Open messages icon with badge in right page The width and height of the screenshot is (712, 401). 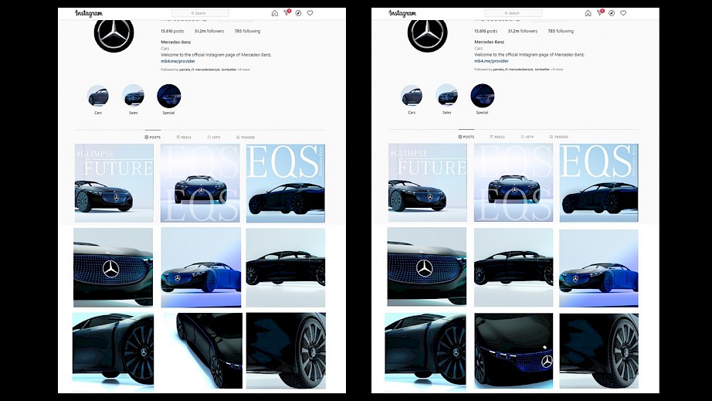[x=600, y=13]
